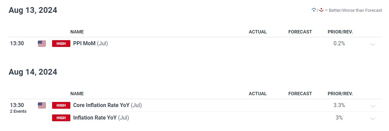
Task: Click the US flag icon on Aug 14
Action: coord(42,105)
